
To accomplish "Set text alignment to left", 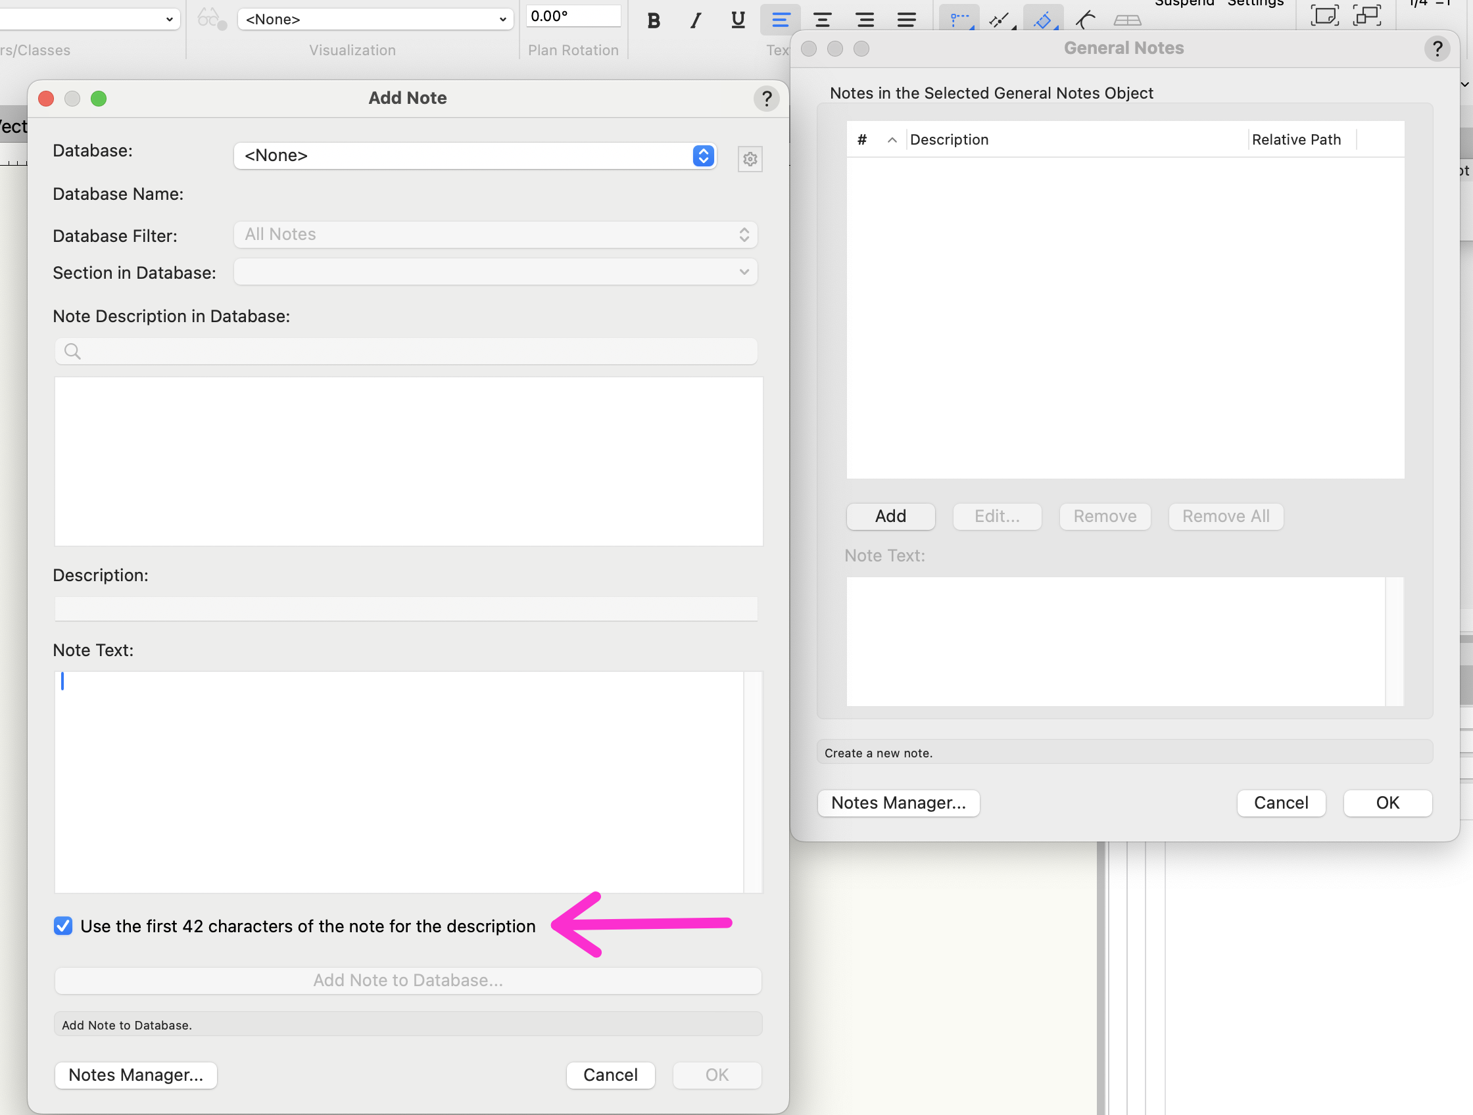I will [780, 20].
